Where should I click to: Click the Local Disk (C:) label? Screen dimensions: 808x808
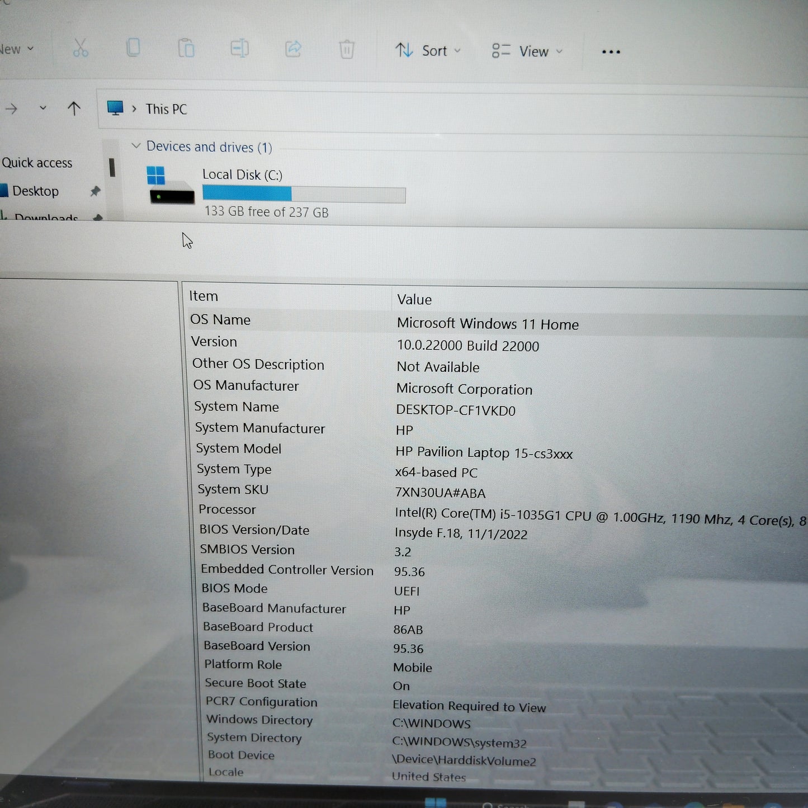point(242,174)
